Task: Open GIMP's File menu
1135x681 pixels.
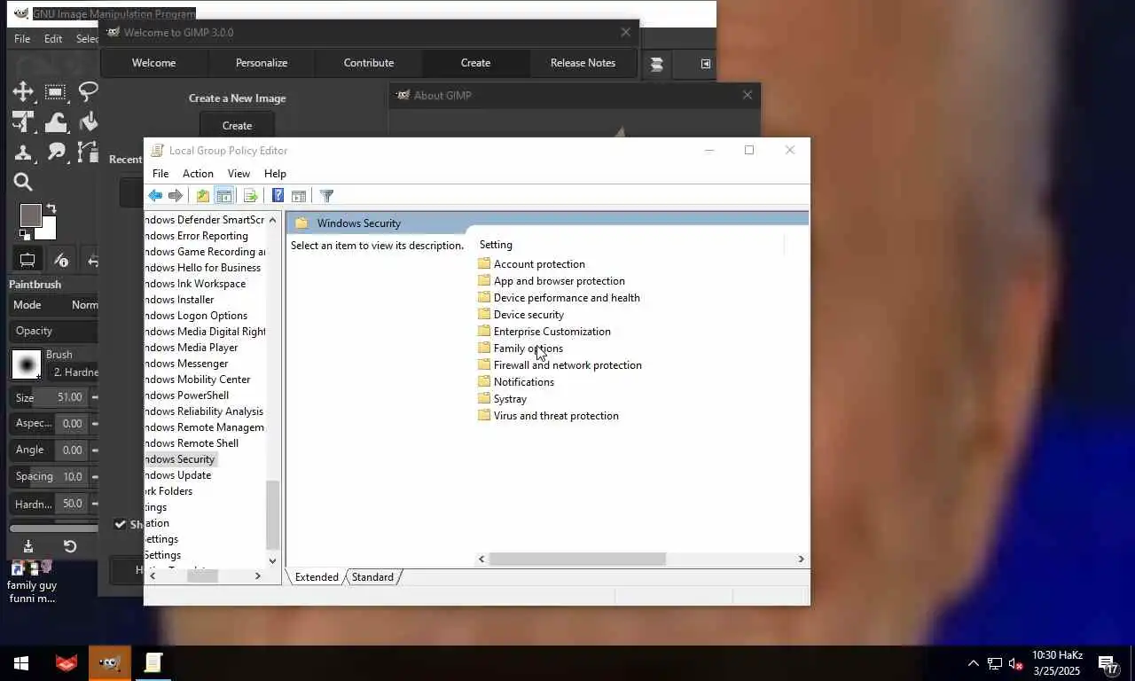Action: tap(22, 39)
